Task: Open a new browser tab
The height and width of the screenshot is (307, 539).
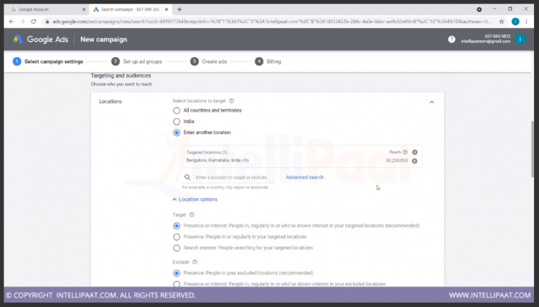Action: click(179, 9)
